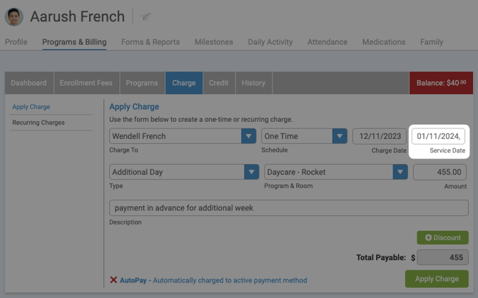
Task: View the Medications tab
Action: click(384, 42)
